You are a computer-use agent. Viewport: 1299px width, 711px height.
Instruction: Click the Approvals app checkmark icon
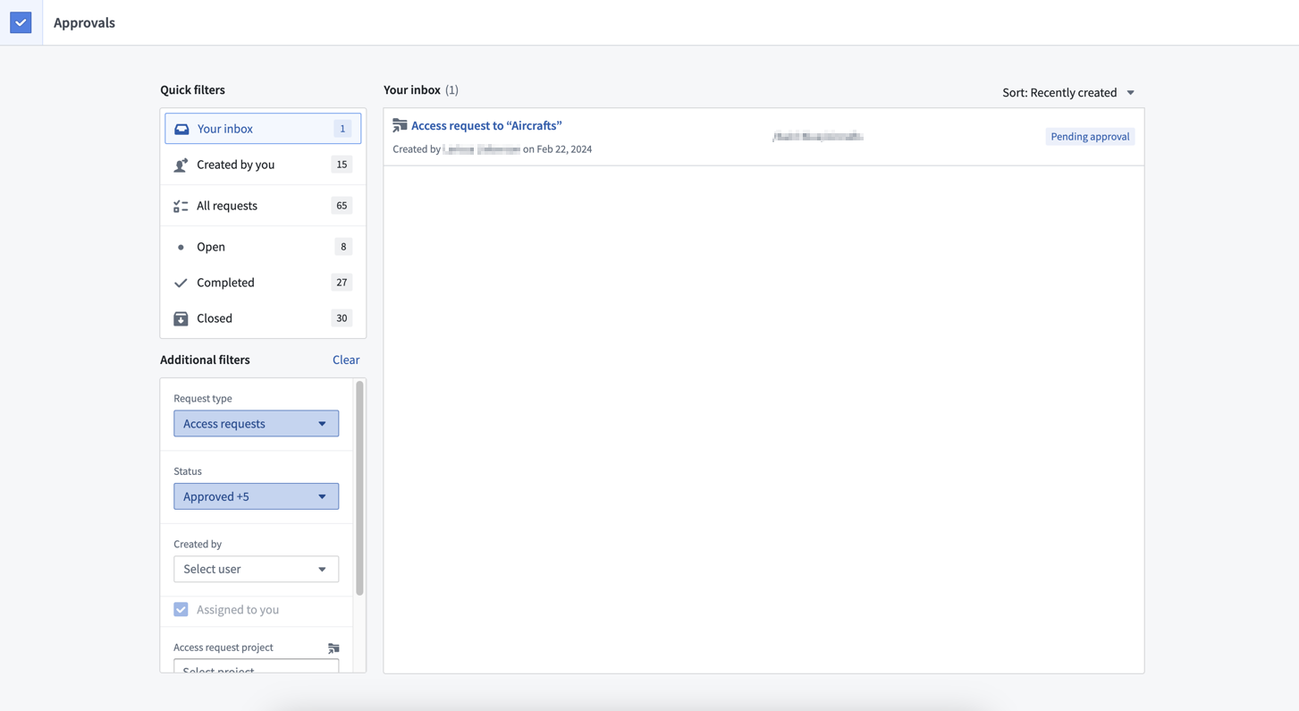pyautogui.click(x=21, y=22)
